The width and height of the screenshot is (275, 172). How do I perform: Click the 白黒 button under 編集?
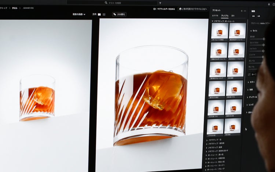259,16
